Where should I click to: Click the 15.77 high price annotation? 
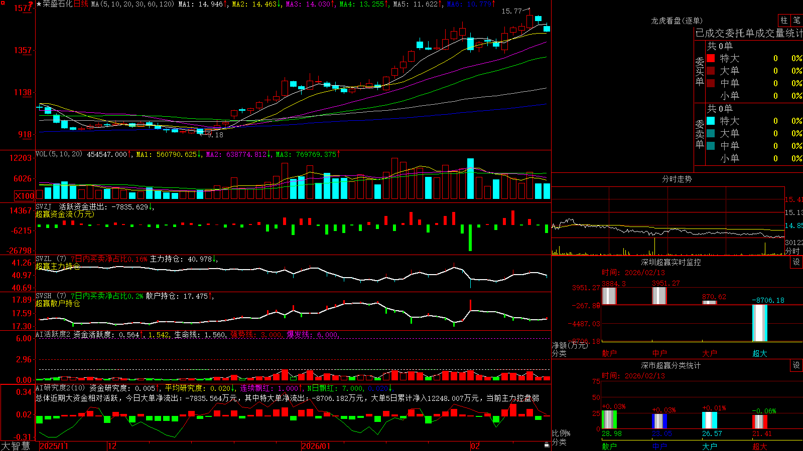tap(512, 11)
